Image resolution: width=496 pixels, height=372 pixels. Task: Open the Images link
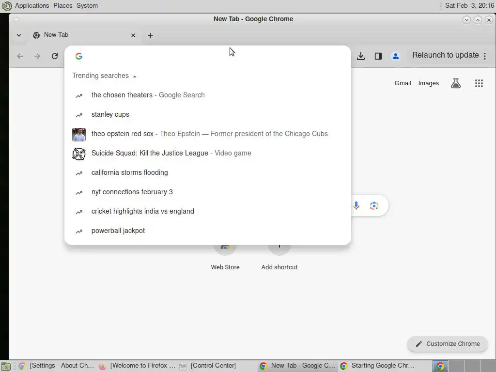tap(428, 83)
